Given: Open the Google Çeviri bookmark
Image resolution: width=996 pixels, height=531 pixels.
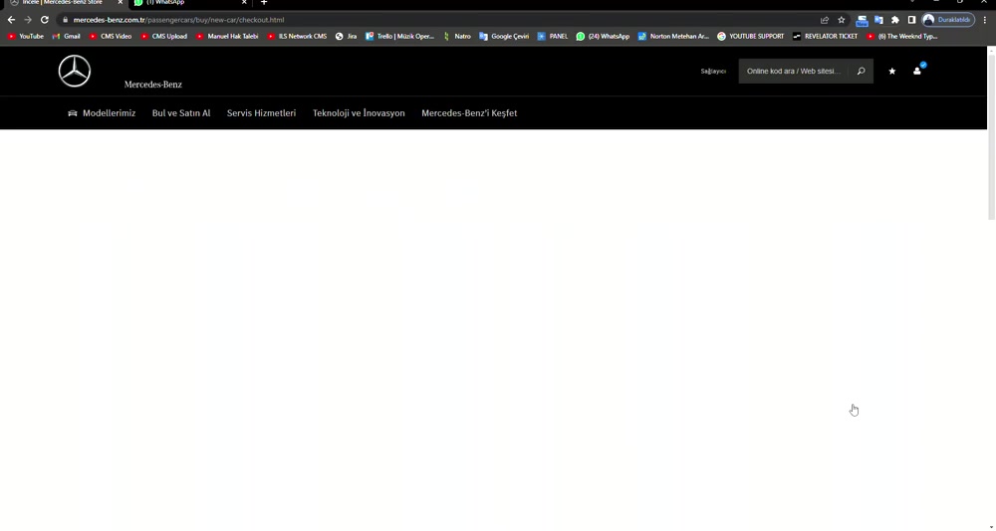Looking at the screenshot, I should click(504, 36).
